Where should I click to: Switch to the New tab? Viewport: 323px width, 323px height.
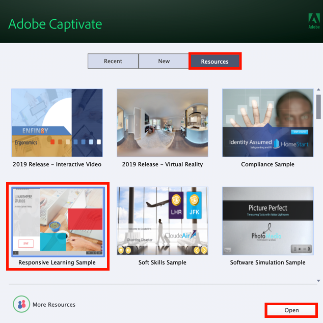[x=164, y=61]
